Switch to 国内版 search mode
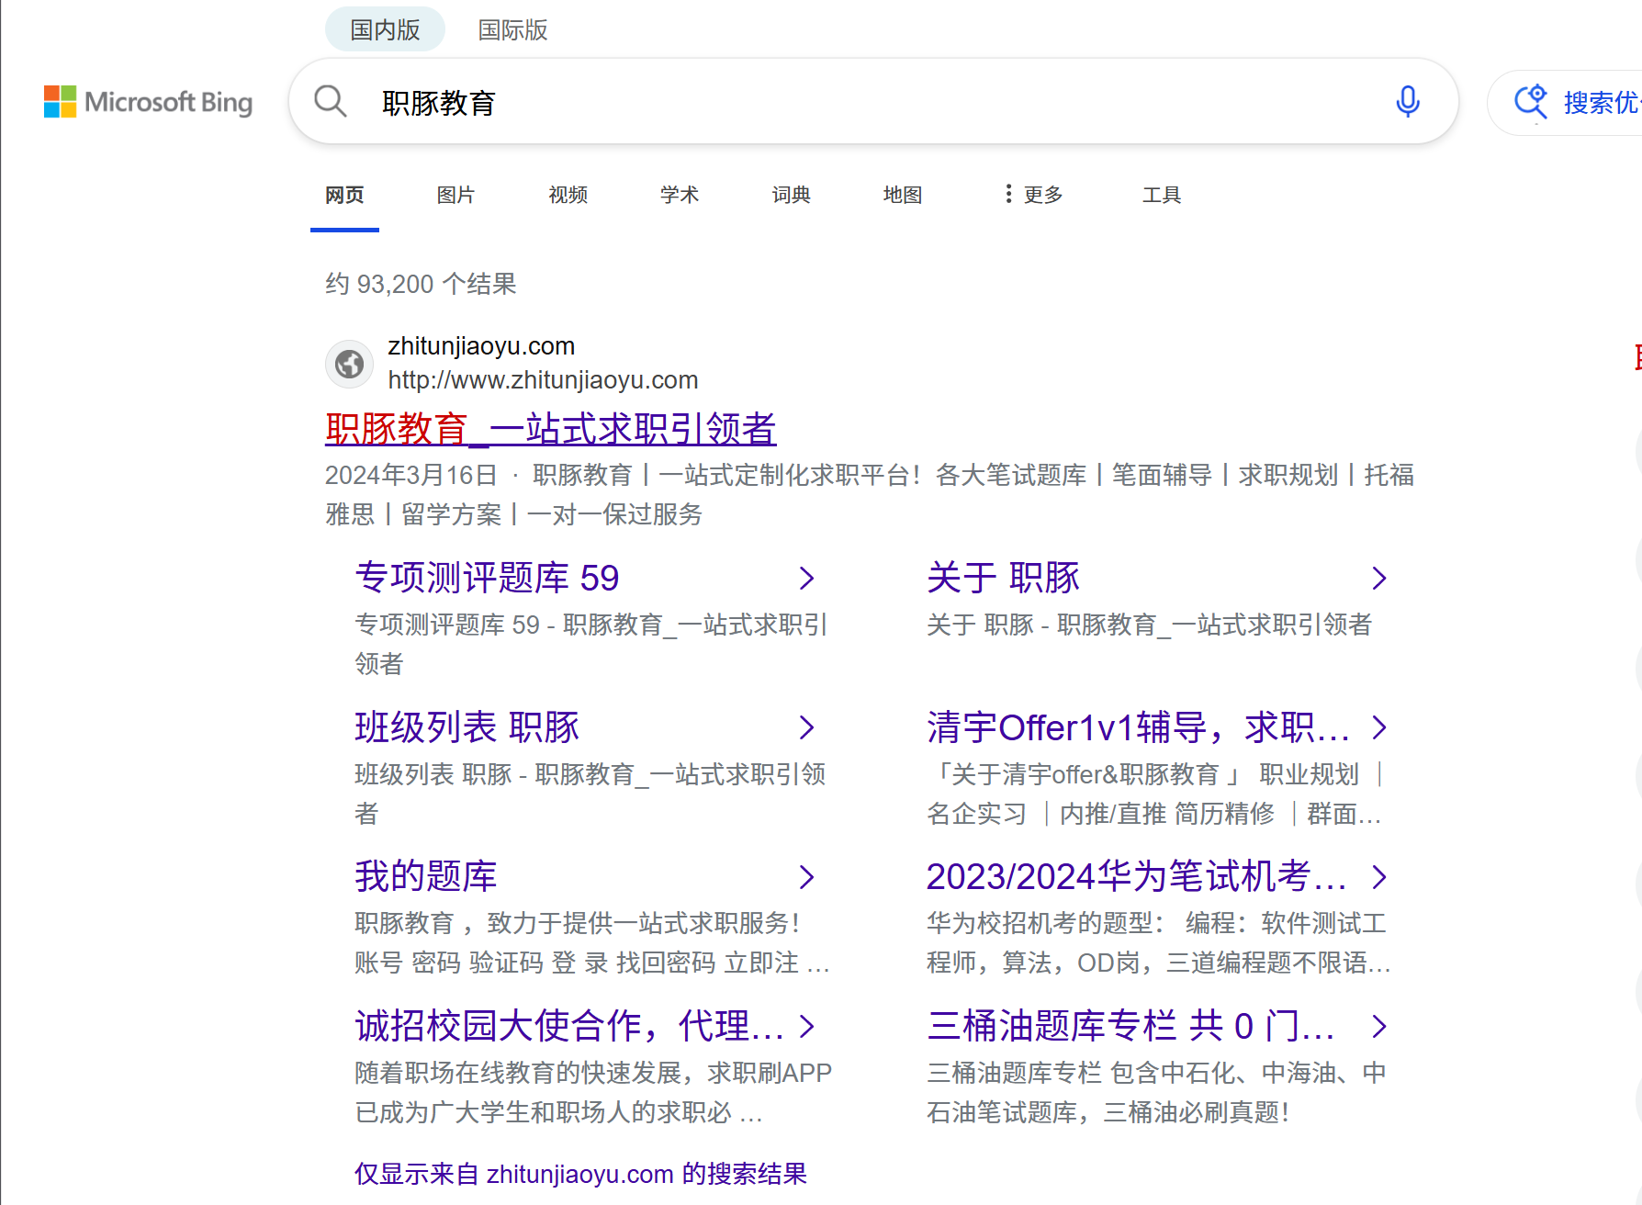1642x1205 pixels. click(x=385, y=30)
